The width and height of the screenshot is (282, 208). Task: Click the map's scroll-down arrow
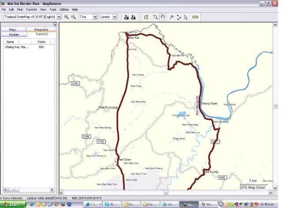click(275, 188)
